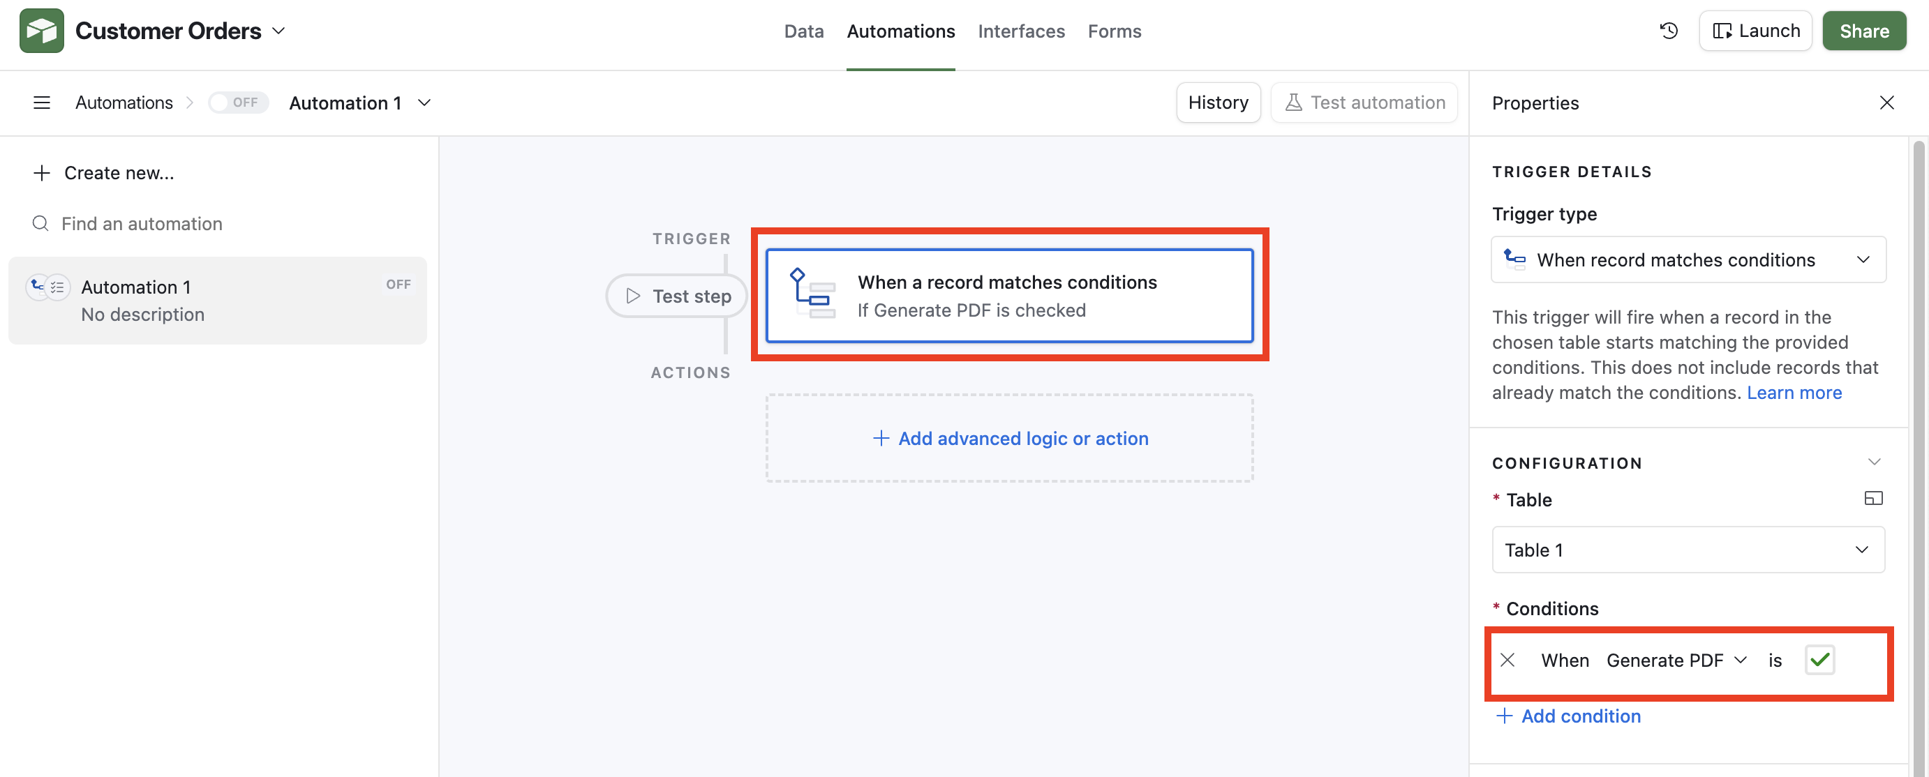
Task: Click the Airtable base logo icon
Action: point(42,31)
